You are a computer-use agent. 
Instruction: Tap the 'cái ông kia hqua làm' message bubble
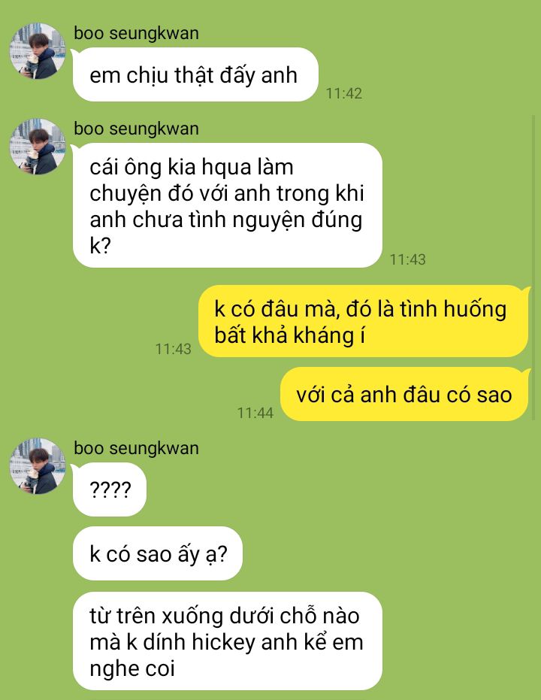click(x=228, y=205)
